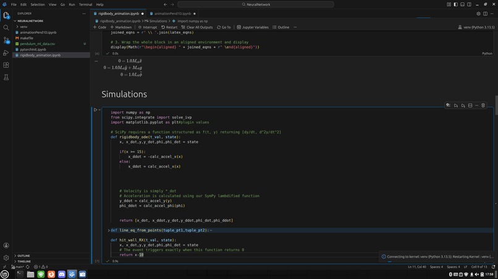Screen dimensions: 498x279
Task: Open remote window indicator in status bar
Action: 4,267
